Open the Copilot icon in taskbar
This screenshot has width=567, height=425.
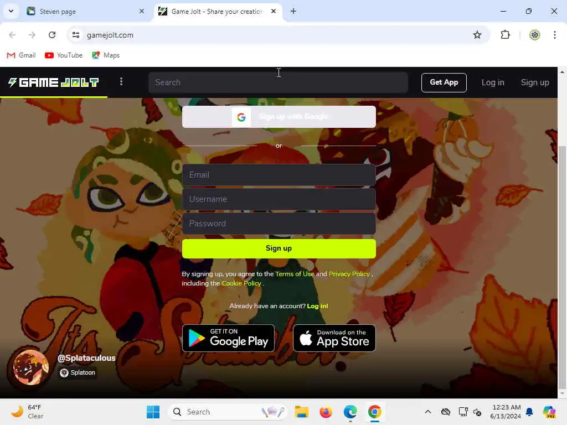point(549,412)
